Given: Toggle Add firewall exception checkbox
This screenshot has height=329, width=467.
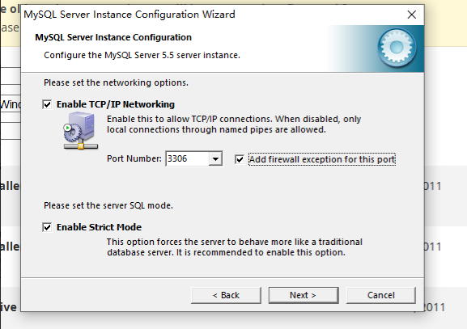Looking at the screenshot, I should (x=240, y=159).
